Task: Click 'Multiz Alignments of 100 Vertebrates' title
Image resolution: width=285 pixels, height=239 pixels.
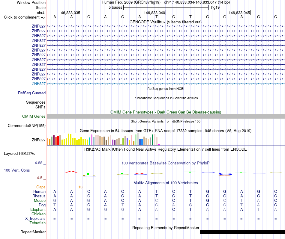Action: 166,183
